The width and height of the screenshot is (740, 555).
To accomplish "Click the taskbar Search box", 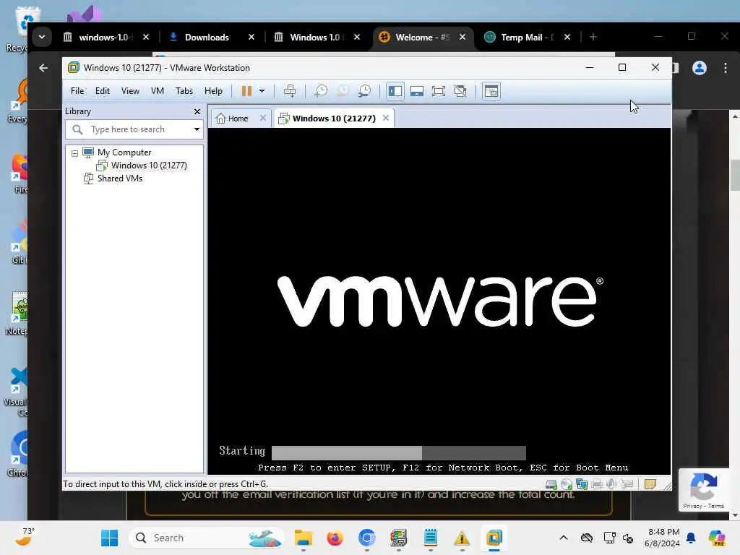I will pyautogui.click(x=207, y=538).
